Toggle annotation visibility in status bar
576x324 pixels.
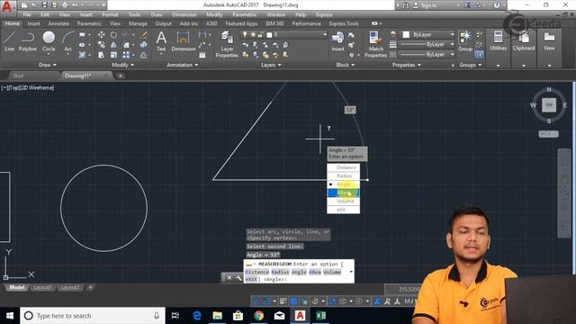pos(377,301)
